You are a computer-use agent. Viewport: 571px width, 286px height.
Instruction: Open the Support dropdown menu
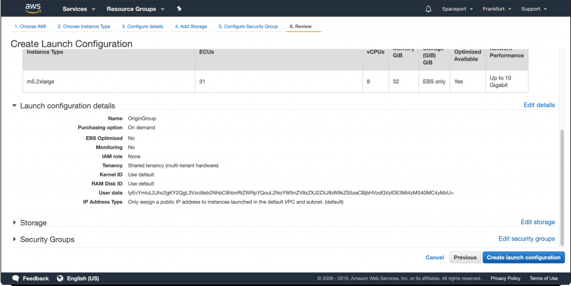(534, 9)
